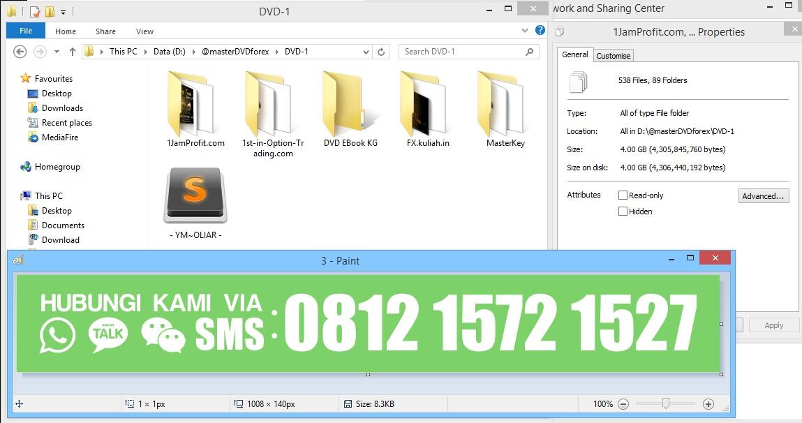
Task: Click the size on disk "4.00 GB (4,306,440,192 bytes)"
Action: pyautogui.click(x=673, y=168)
